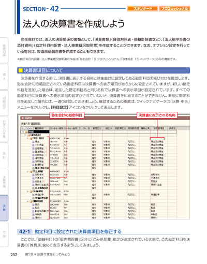
Task: Switch to the 損益科目 tab
Action: tap(35, 124)
